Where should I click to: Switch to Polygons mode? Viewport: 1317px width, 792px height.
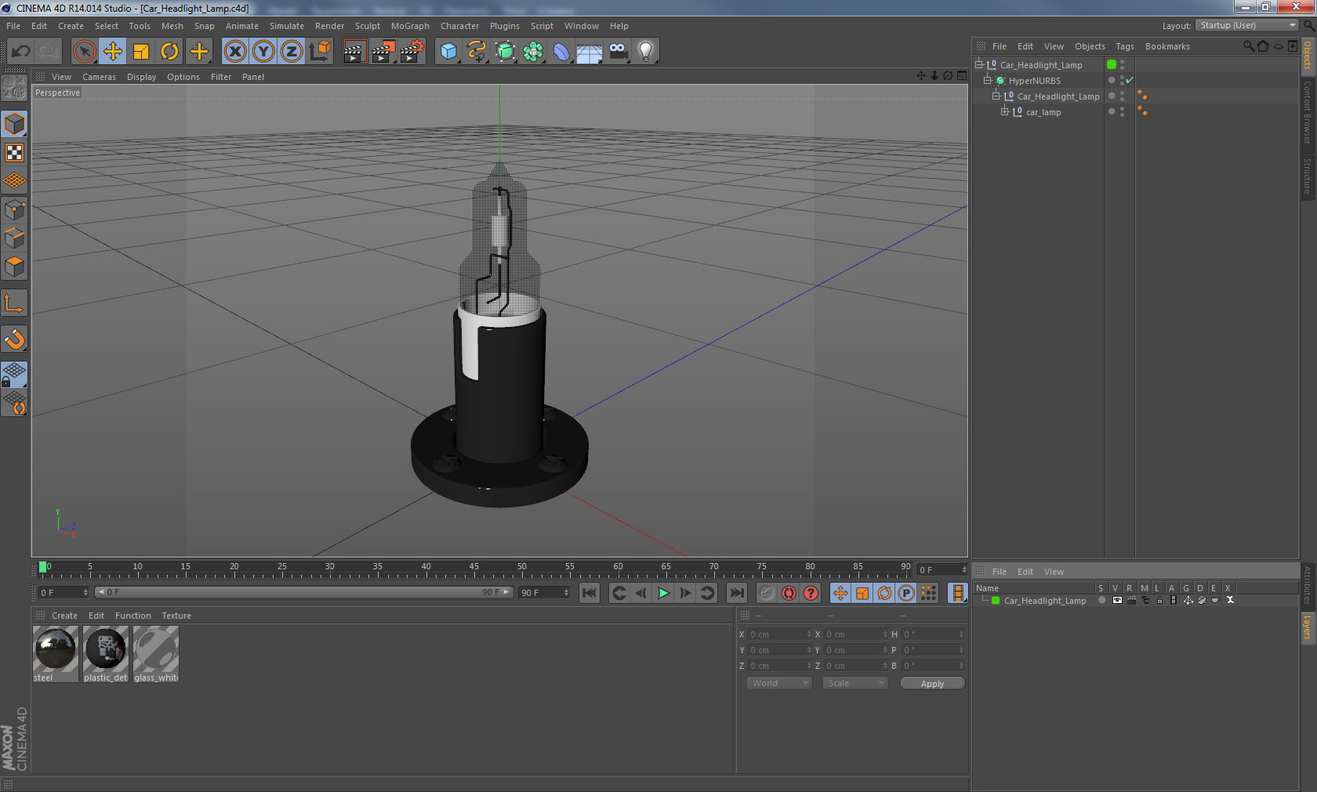pos(15,267)
